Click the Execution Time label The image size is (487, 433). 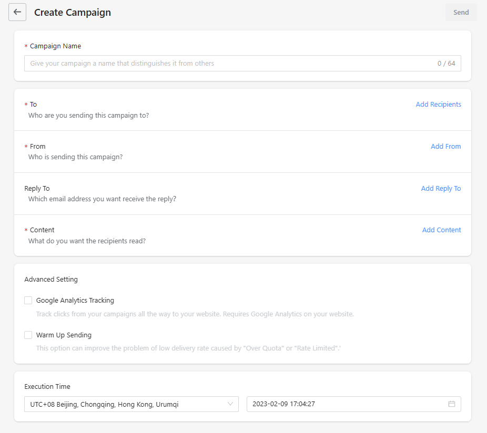47,386
